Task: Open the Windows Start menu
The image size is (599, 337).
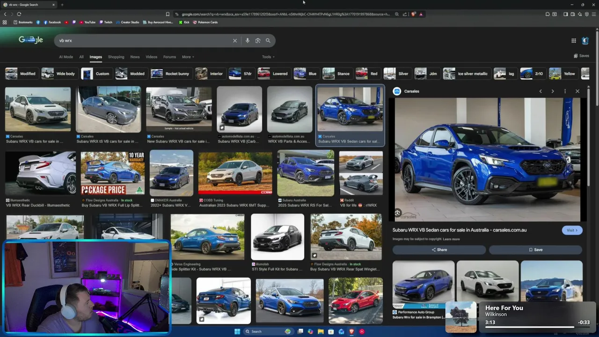Action: pos(237,331)
